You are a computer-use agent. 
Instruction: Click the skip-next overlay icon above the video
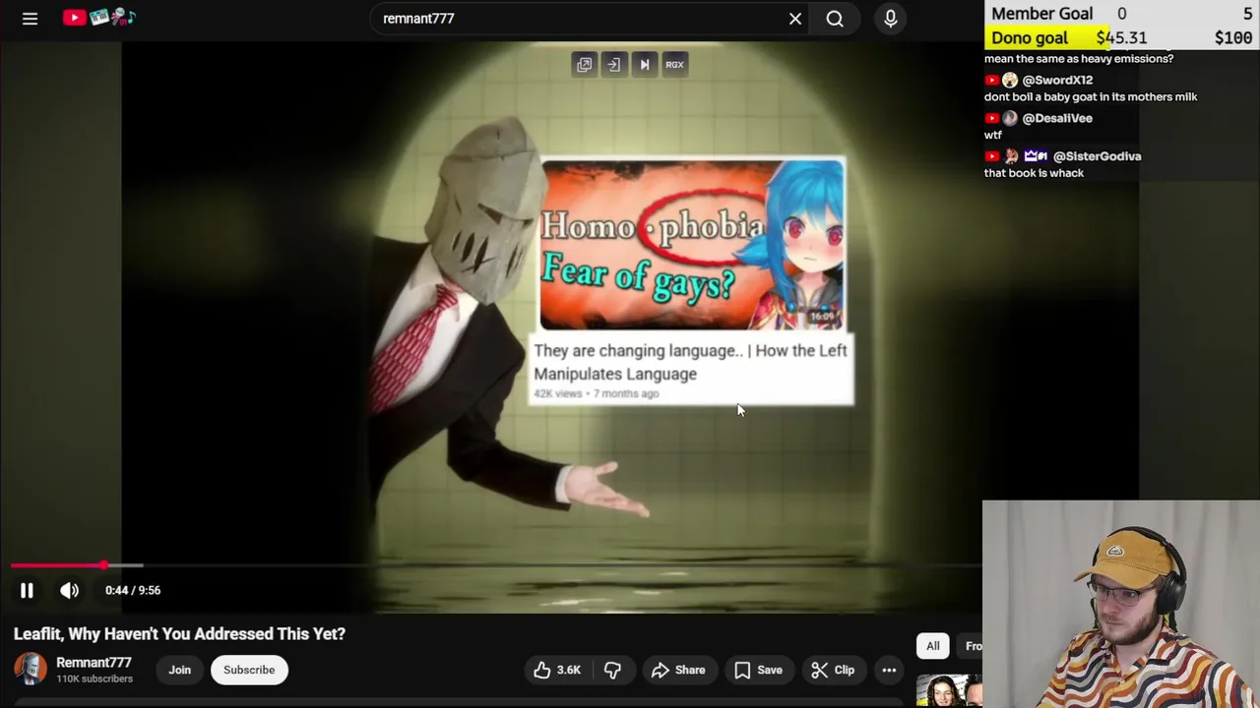click(x=645, y=65)
